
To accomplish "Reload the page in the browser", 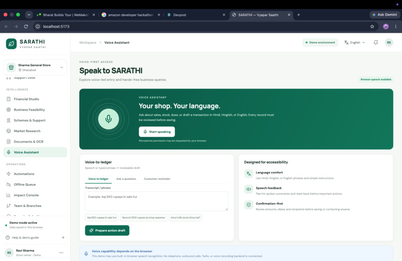I will click(x=26, y=26).
